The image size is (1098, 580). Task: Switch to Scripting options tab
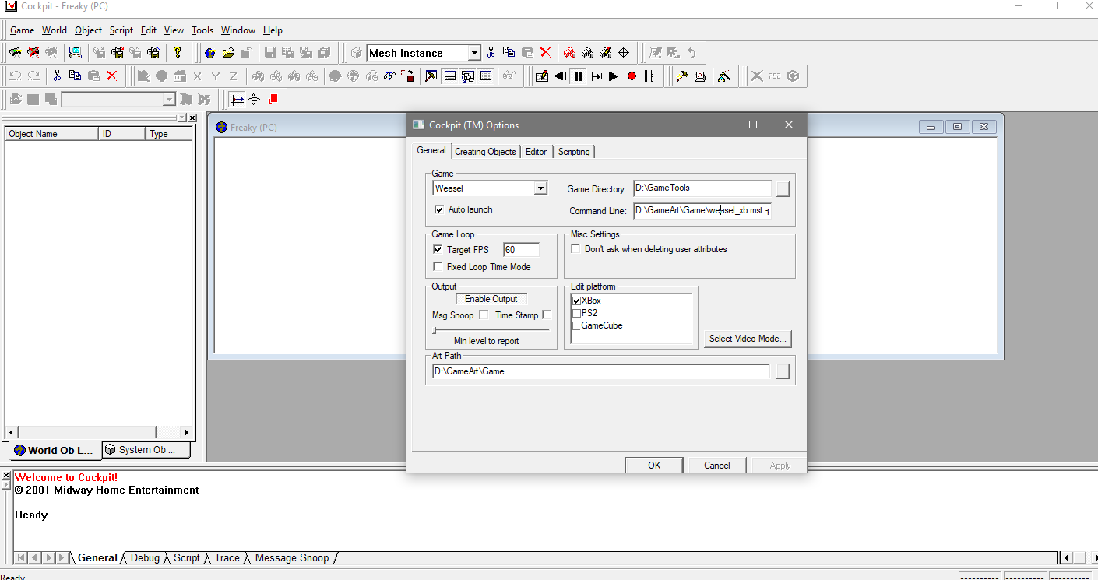click(x=574, y=152)
